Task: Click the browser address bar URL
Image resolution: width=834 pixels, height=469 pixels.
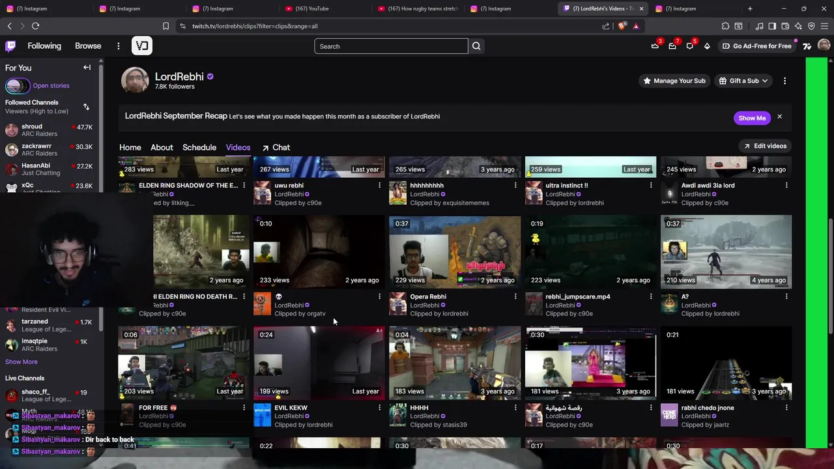Action: click(255, 26)
